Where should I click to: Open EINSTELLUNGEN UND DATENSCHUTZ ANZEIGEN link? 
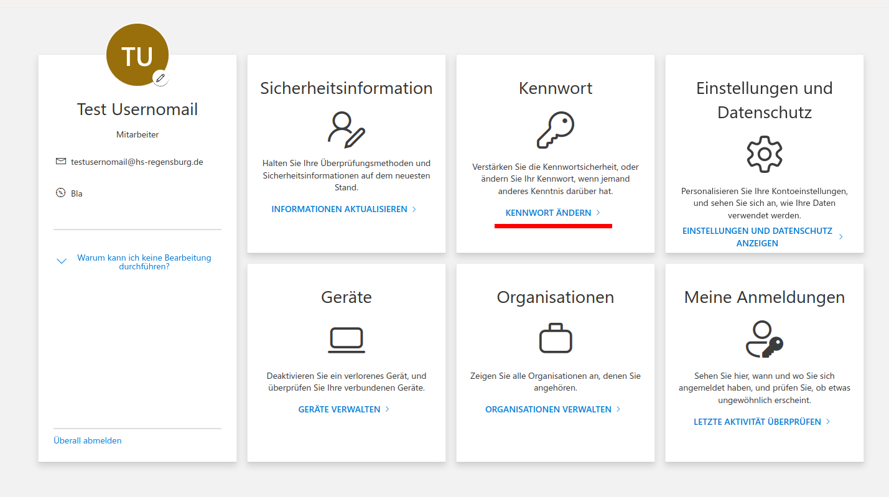(x=757, y=237)
